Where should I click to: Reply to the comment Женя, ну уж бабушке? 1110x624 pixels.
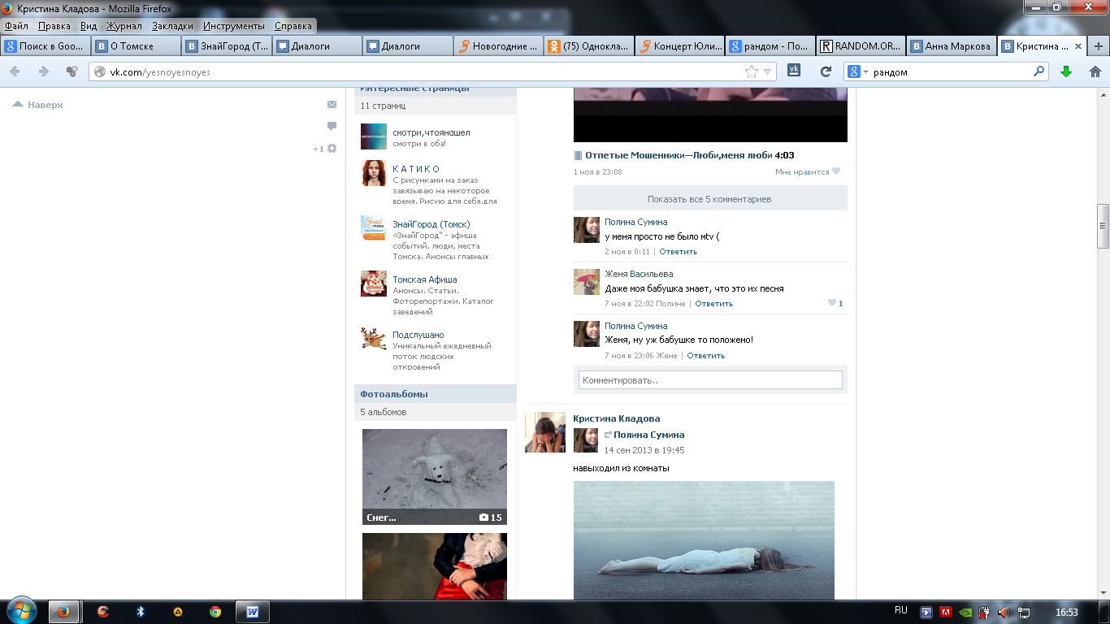[706, 356]
